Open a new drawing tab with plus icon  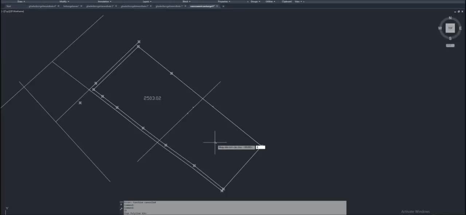click(x=223, y=6)
